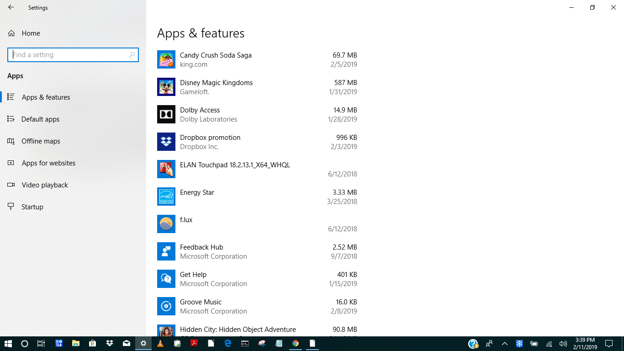The width and height of the screenshot is (624, 351).
Task: Open the Action Center notifications icon
Action: coord(608,344)
